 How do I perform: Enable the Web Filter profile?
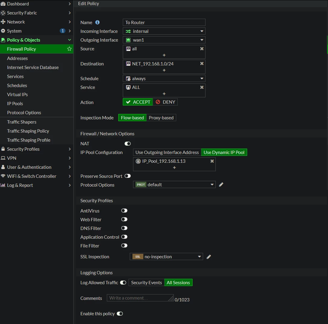click(124, 219)
